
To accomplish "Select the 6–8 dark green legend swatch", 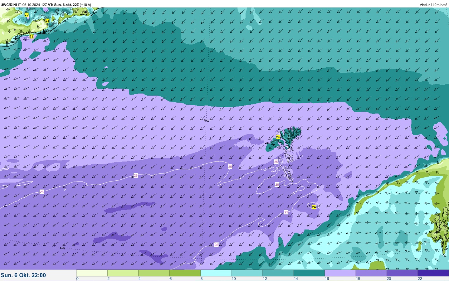I will [185, 273].
